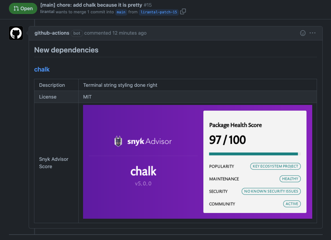Select the lirantal-patch-15 head branch label
The image size is (331, 240).
(159, 12)
